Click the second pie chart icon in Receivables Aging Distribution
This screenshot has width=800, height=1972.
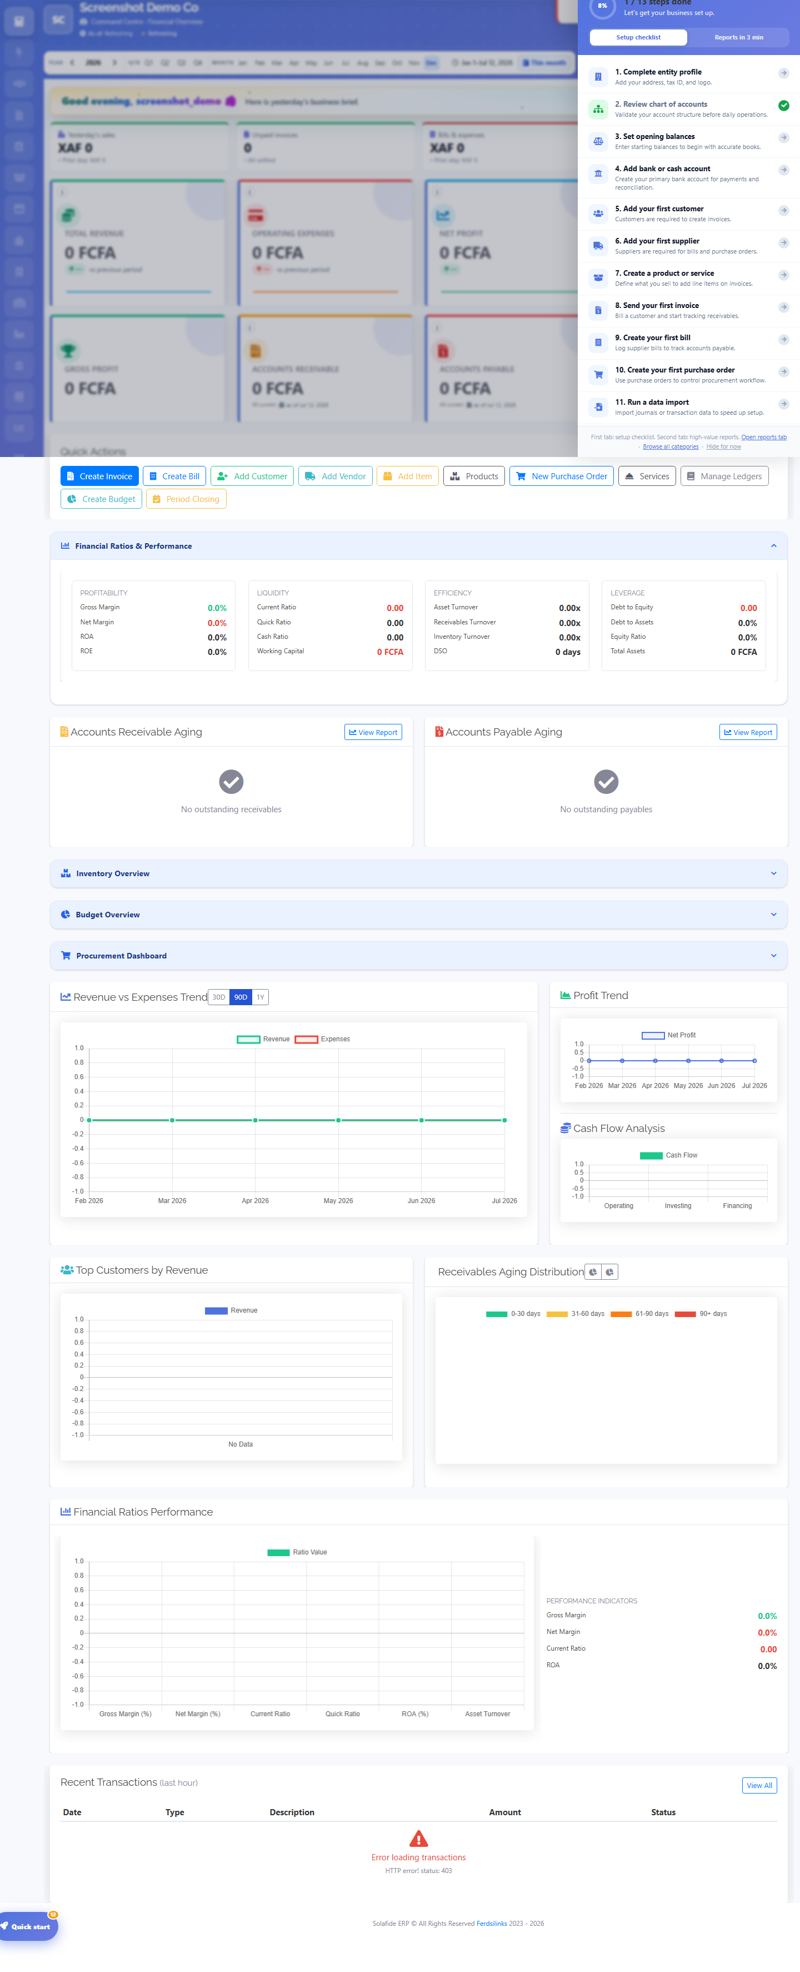pyautogui.click(x=609, y=1271)
